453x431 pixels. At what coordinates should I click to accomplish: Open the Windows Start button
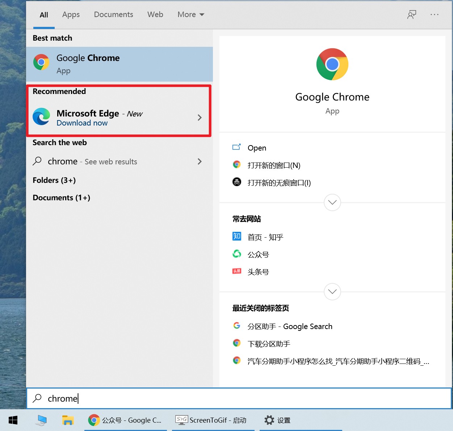13,420
